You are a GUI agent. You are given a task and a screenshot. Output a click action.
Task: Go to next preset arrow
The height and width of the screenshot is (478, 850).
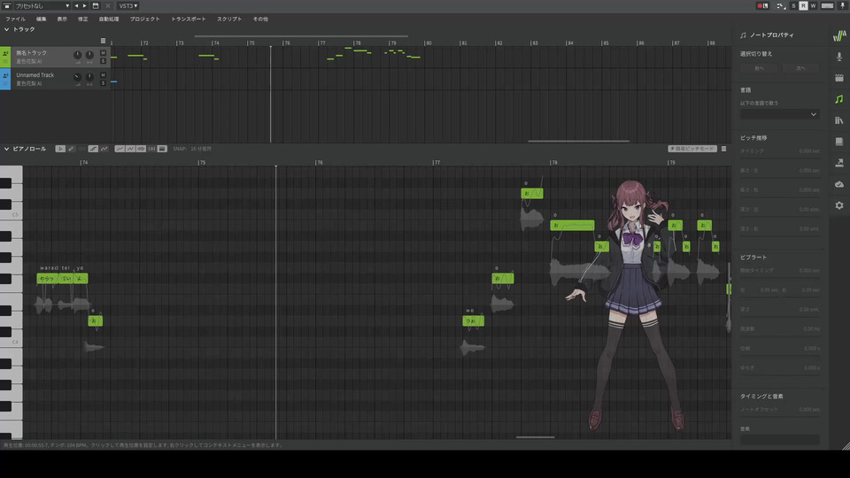coord(85,6)
